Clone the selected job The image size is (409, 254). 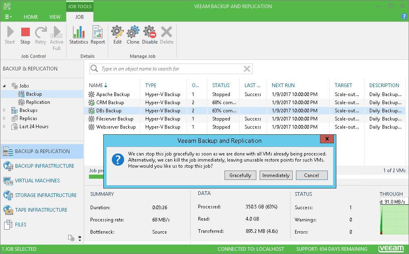[x=133, y=35]
